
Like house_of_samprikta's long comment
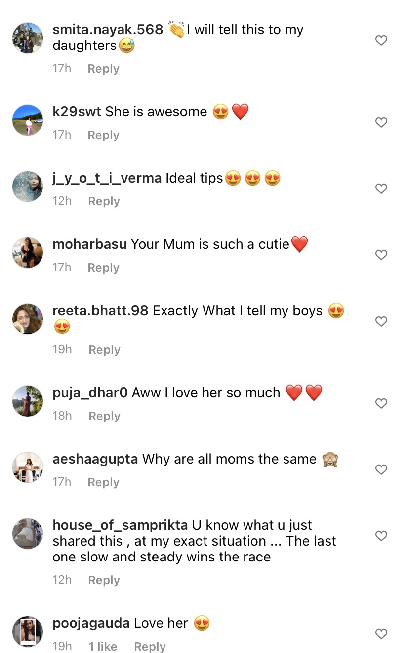381,536
